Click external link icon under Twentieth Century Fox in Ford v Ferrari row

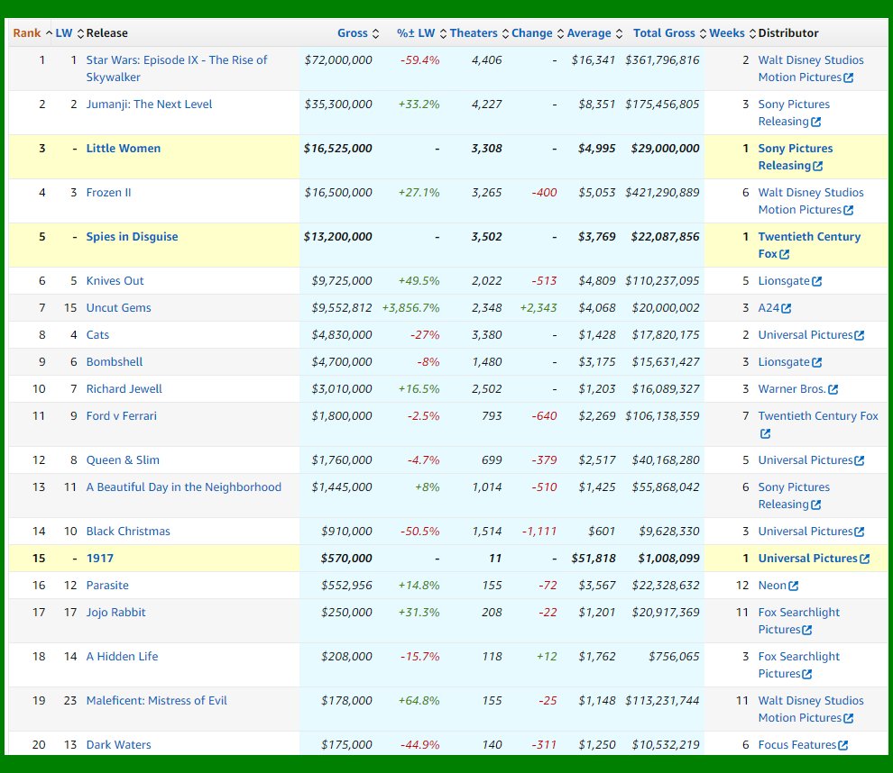pyautogui.click(x=765, y=433)
